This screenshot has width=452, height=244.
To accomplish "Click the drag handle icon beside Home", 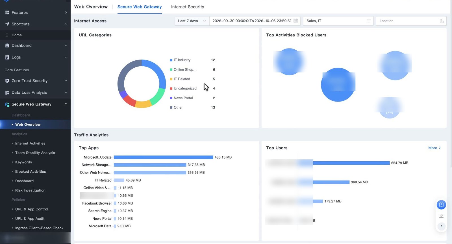I will pyautogui.click(x=7, y=35).
